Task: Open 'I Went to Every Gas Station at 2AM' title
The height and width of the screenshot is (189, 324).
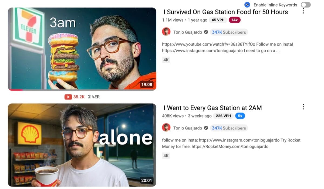Action: coord(213,108)
